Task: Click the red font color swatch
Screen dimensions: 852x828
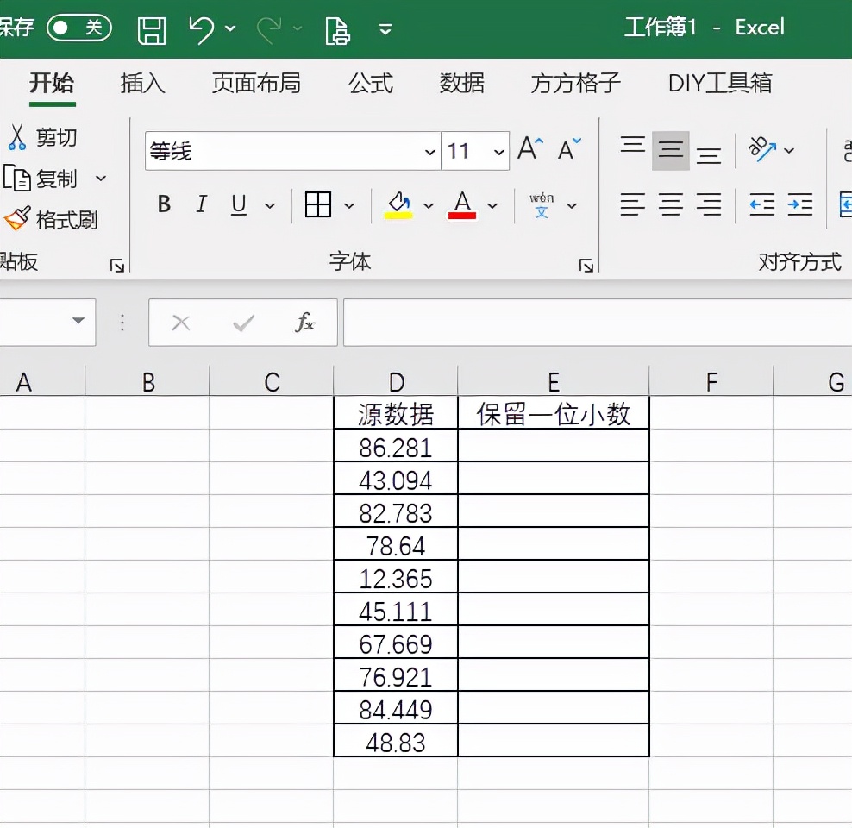Action: click(464, 215)
